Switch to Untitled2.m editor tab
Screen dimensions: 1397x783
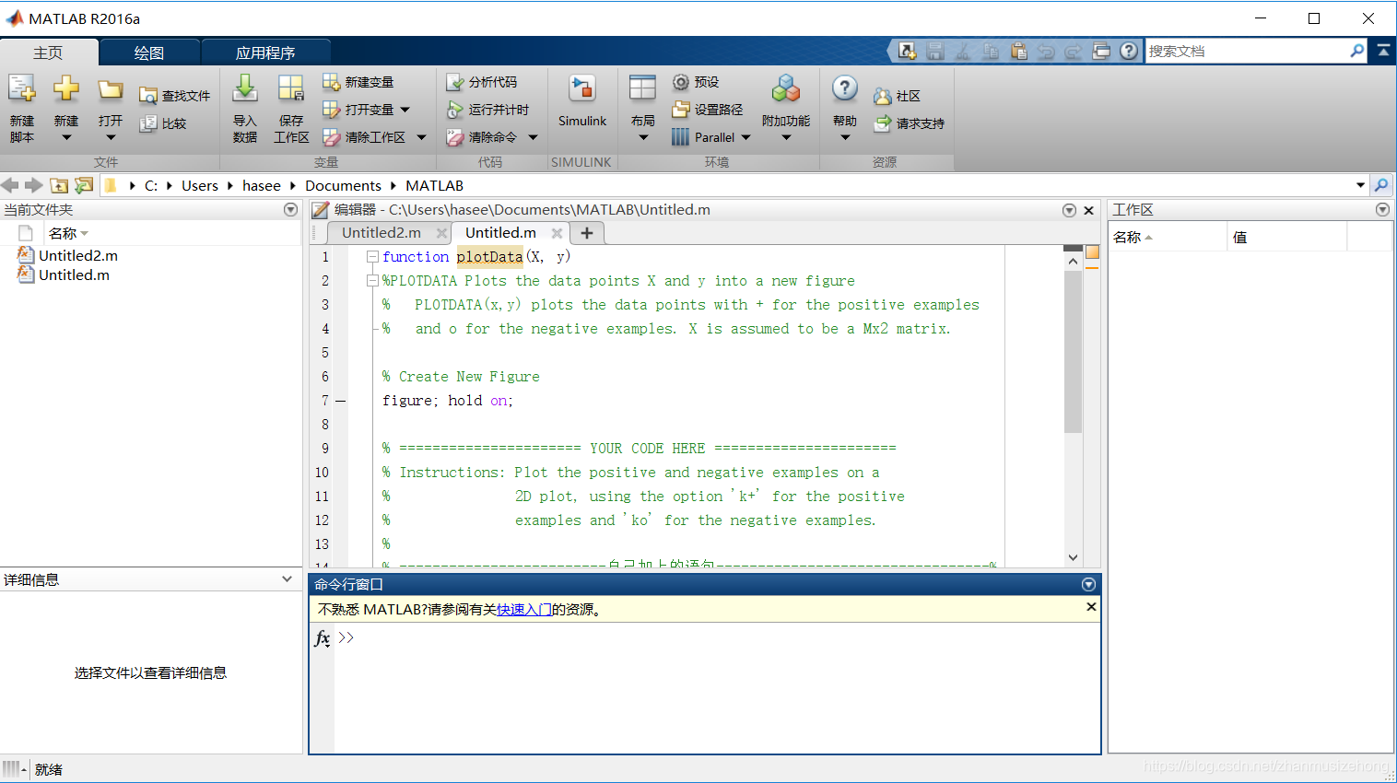[x=382, y=233]
